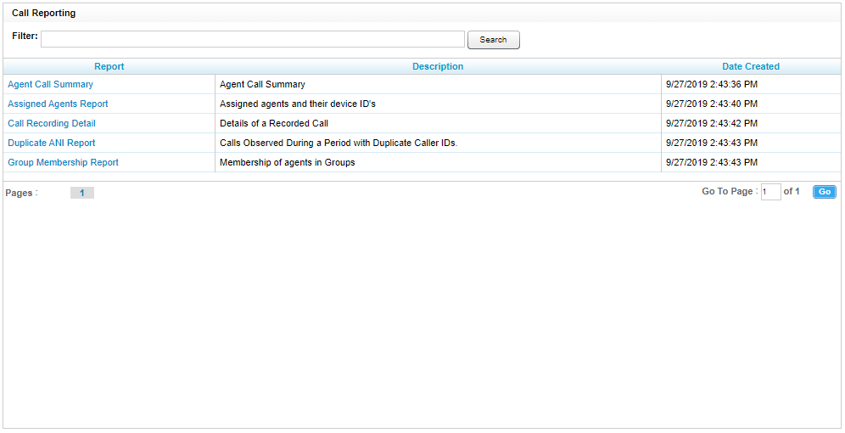Image resolution: width=845 pixels, height=433 pixels.
Task: Open the Group Membership Report link
Action: pos(63,163)
